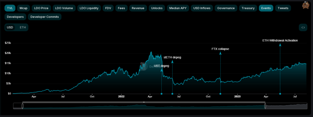This screenshot has width=313, height=117.
Task: Enable the Developer Commits series
Action: pyautogui.click(x=45, y=17)
